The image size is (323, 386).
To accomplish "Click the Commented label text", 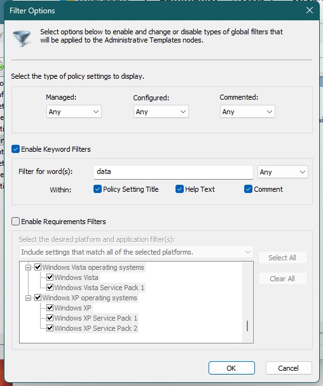I will [x=239, y=97].
